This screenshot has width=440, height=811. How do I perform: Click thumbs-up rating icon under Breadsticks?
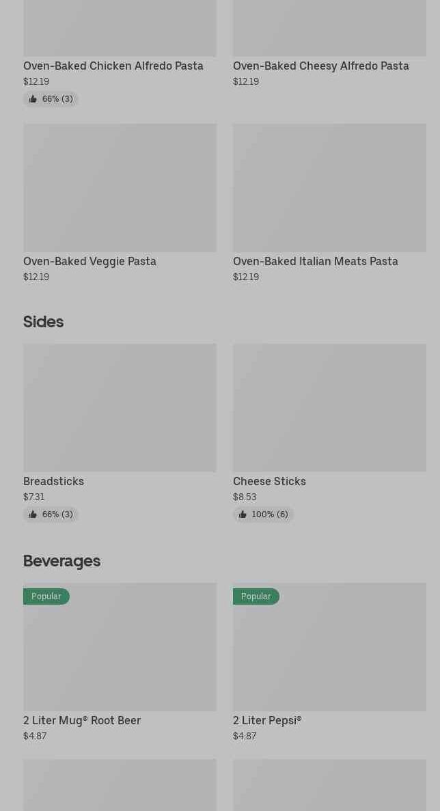tap(33, 514)
